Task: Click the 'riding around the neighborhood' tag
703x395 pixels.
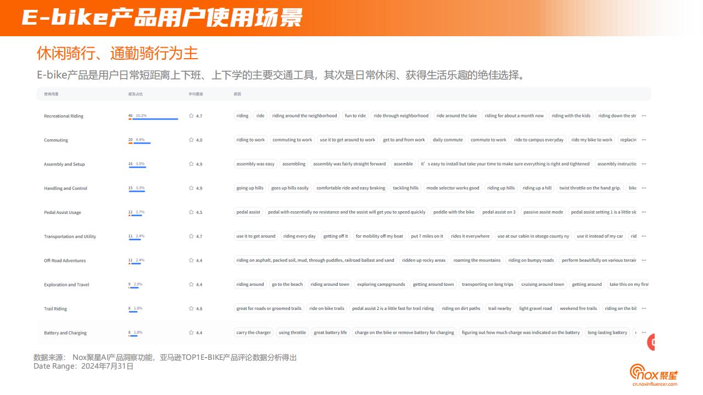Action: (x=305, y=116)
